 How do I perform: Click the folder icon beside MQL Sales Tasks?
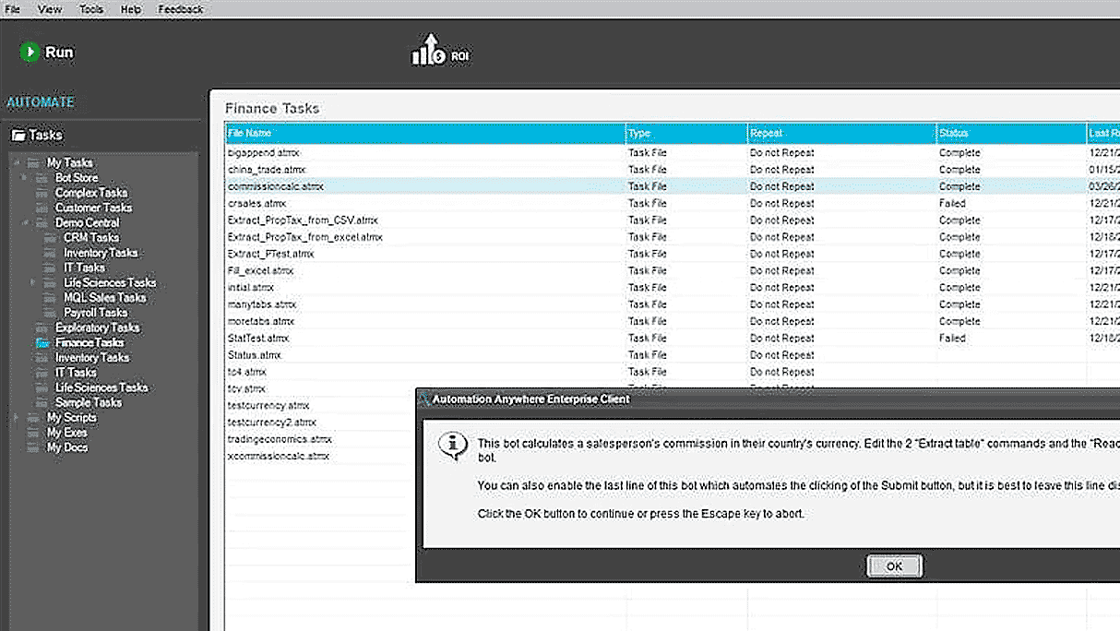(51, 298)
